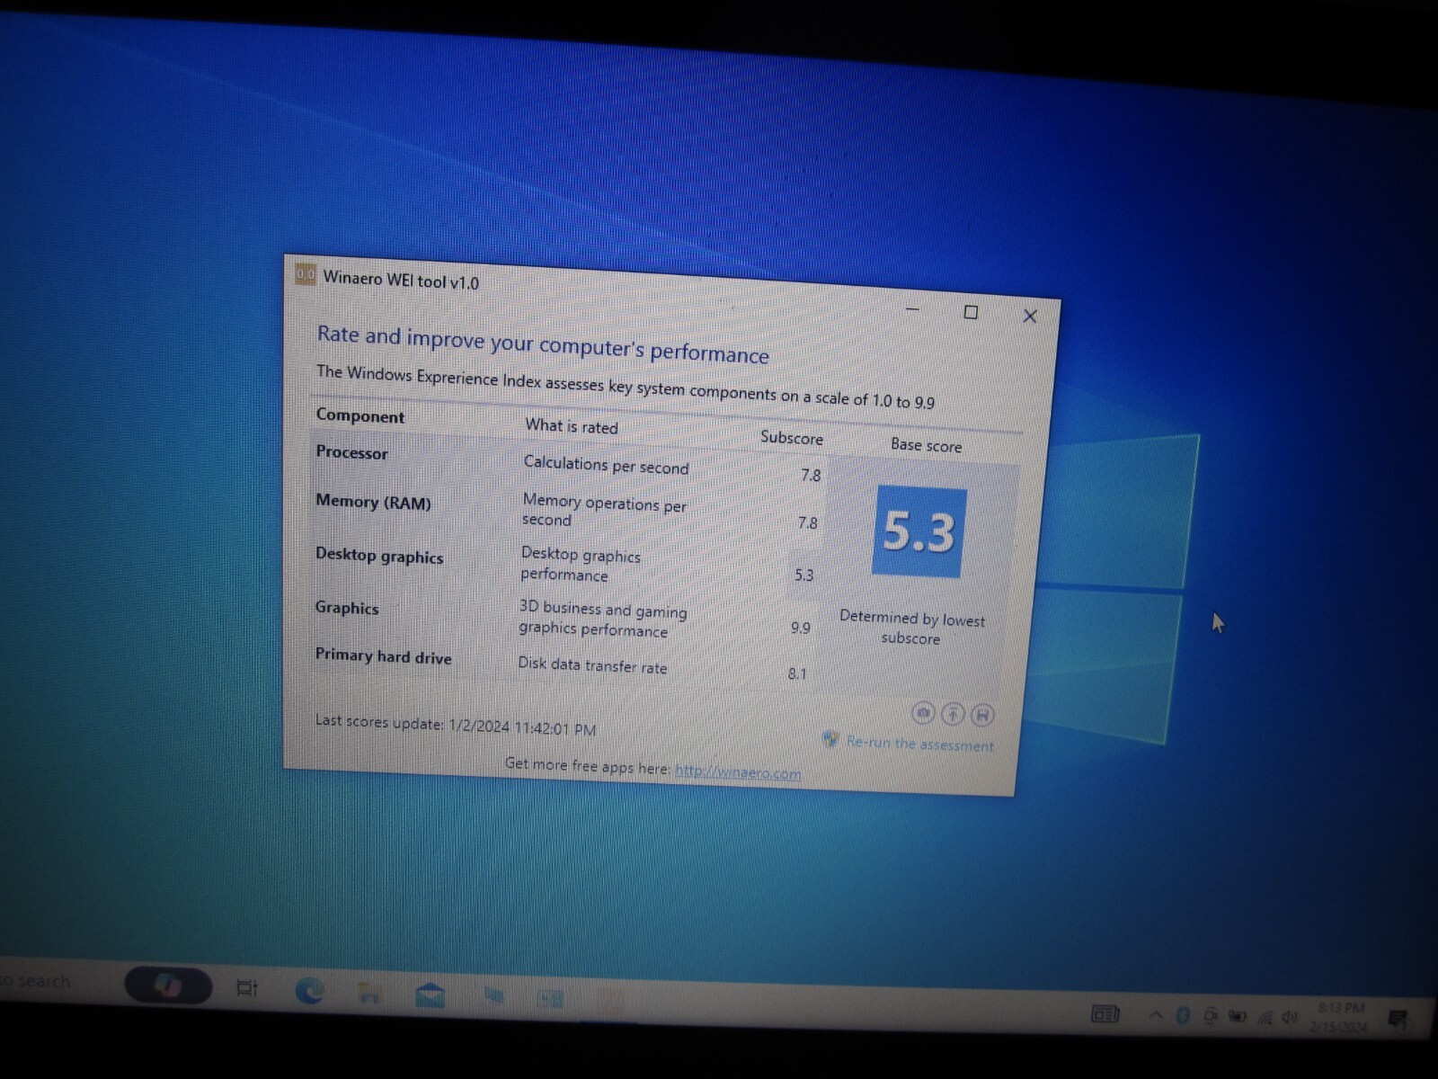Select the Graphics row label

[x=347, y=607]
